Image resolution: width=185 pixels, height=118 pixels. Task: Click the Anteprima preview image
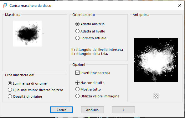(x=156, y=60)
